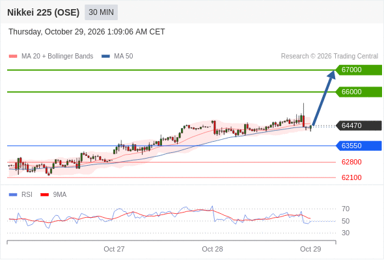Image resolution: width=384 pixels, height=260 pixels.
Task: Click the blue MA 50 legend swatch
Action: click(x=106, y=57)
